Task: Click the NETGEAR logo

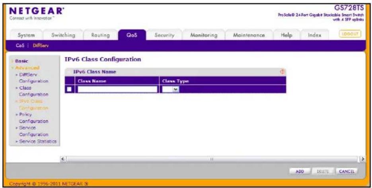Action: [x=37, y=12]
